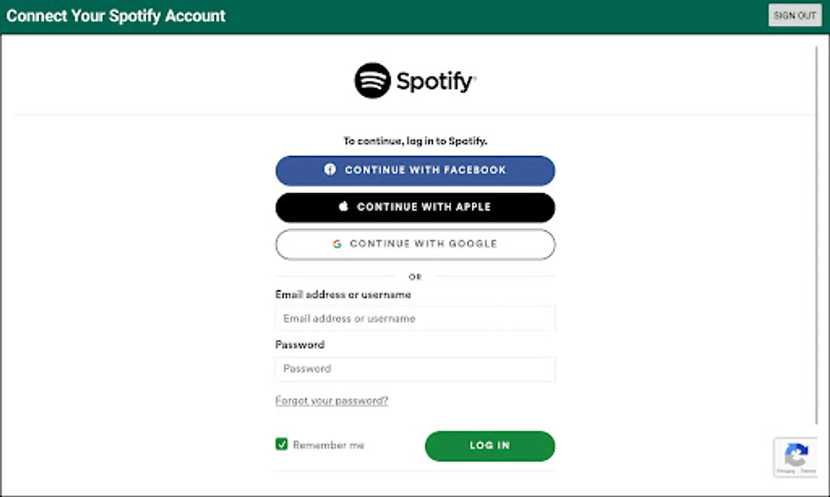Choose Continue with Apple
830x497 pixels.
[415, 207]
